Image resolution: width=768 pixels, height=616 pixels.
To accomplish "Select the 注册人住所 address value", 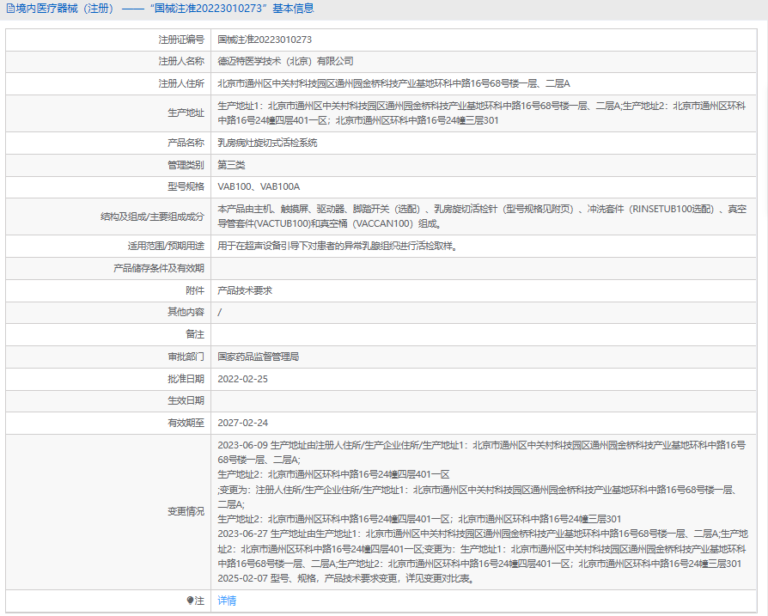I will click(x=393, y=83).
